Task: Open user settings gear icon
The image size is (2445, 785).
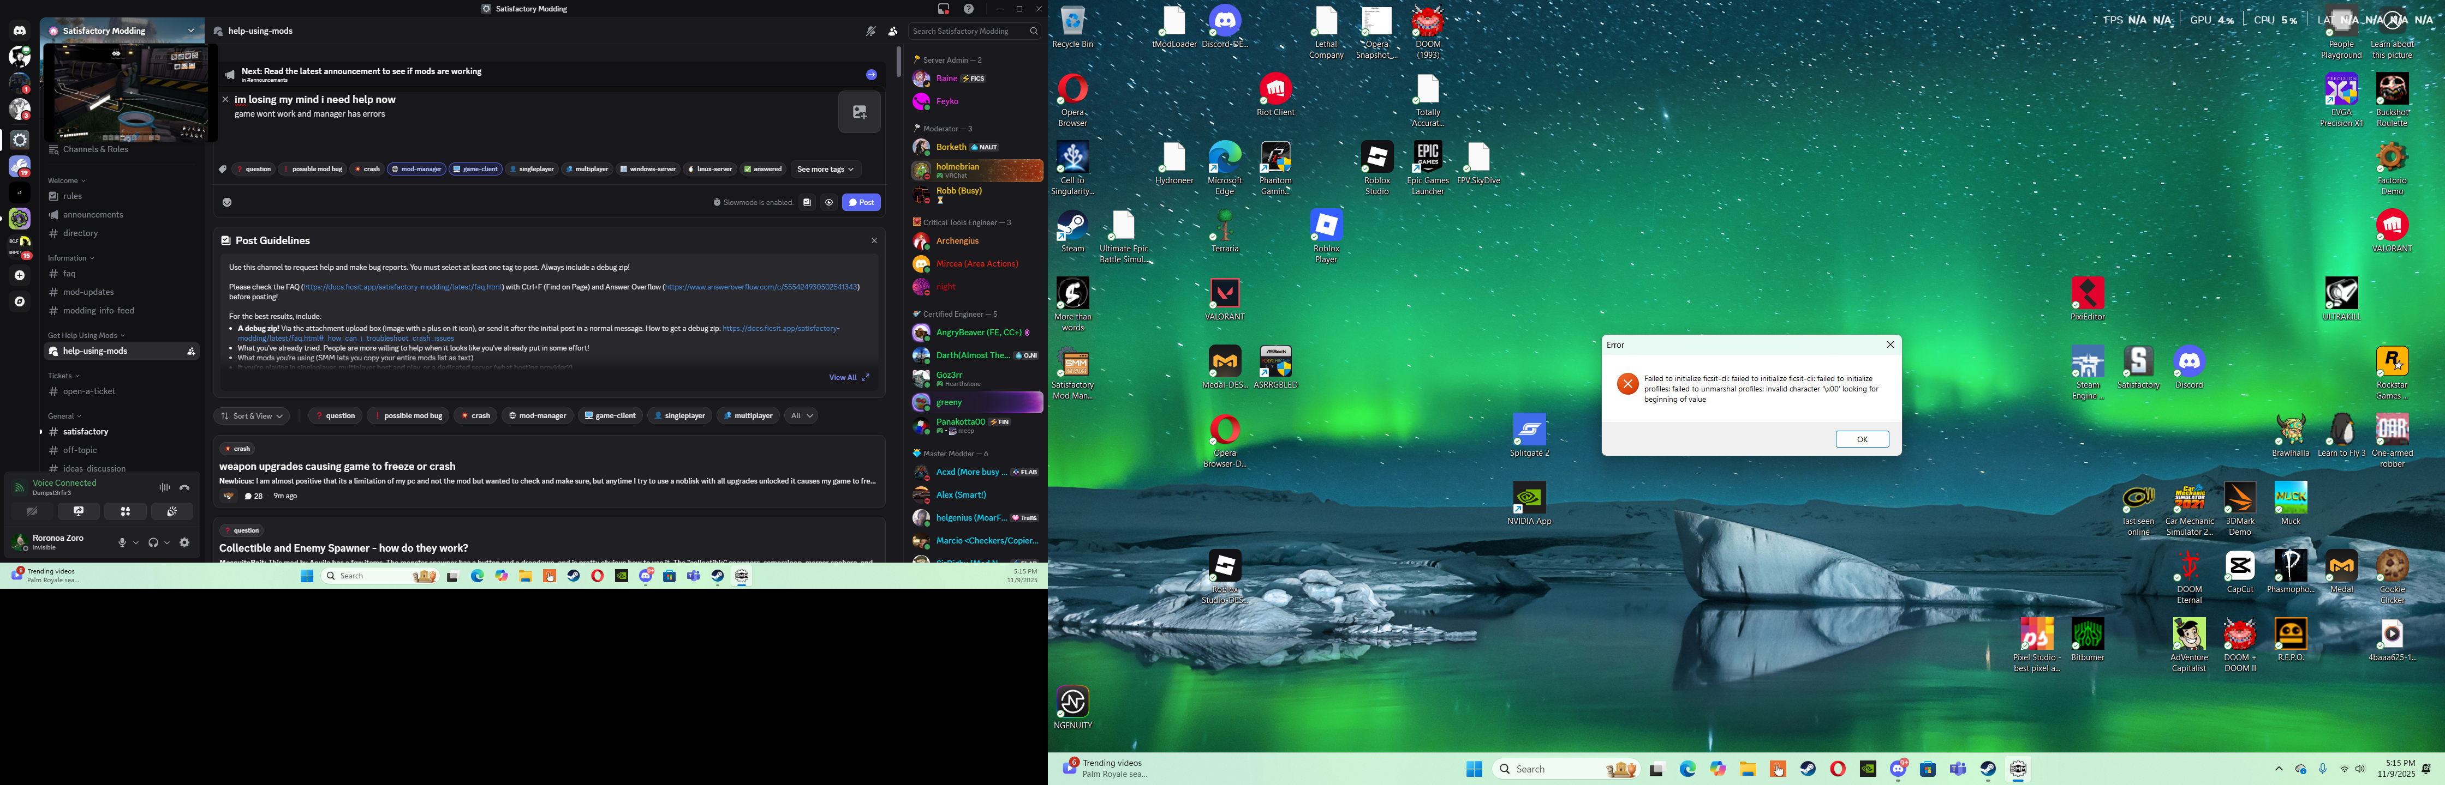Action: pos(185,544)
